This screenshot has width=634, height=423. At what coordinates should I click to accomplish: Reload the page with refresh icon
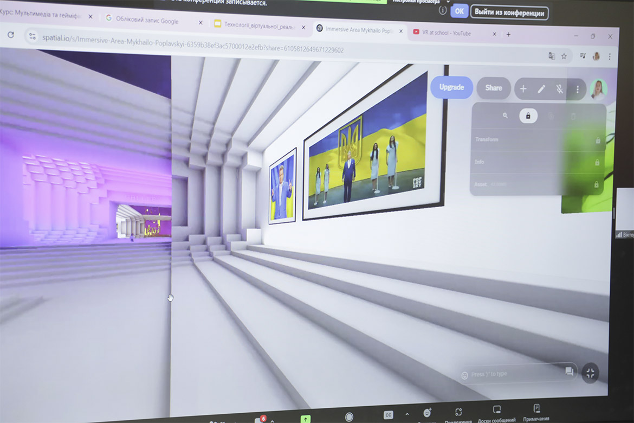[x=10, y=35]
